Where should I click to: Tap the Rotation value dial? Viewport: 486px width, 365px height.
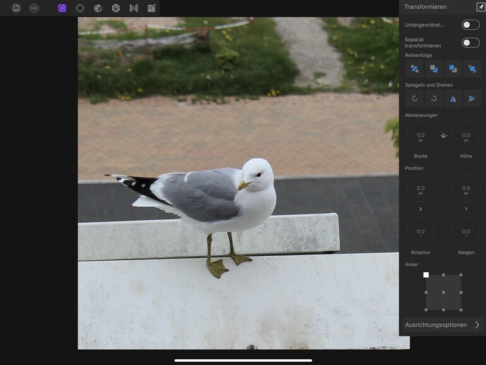click(420, 232)
